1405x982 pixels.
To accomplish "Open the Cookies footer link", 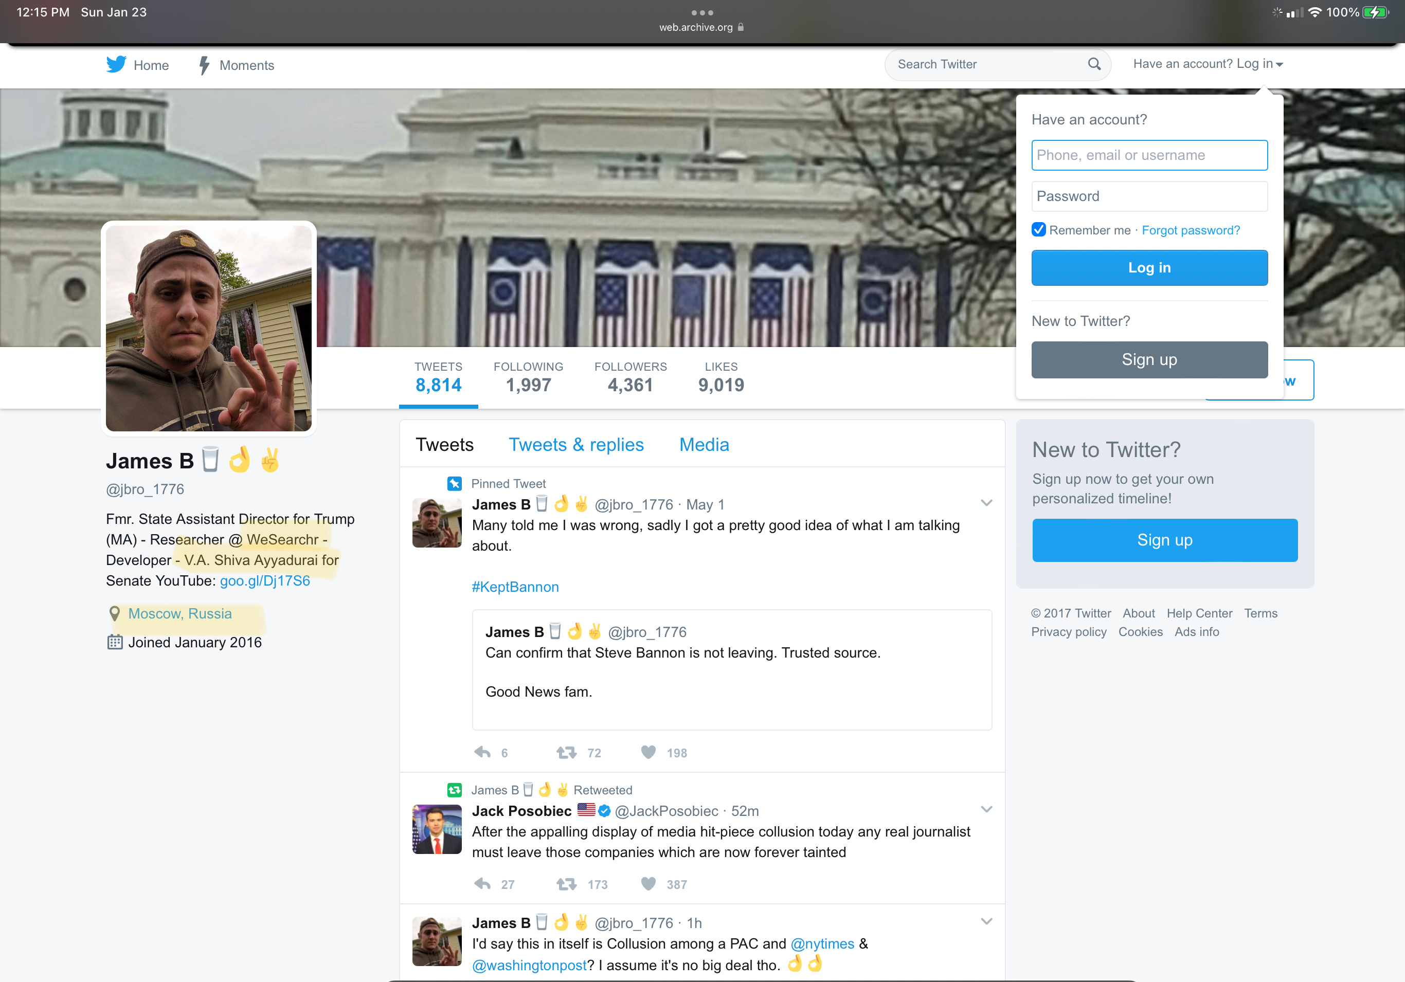I will pyautogui.click(x=1140, y=631).
